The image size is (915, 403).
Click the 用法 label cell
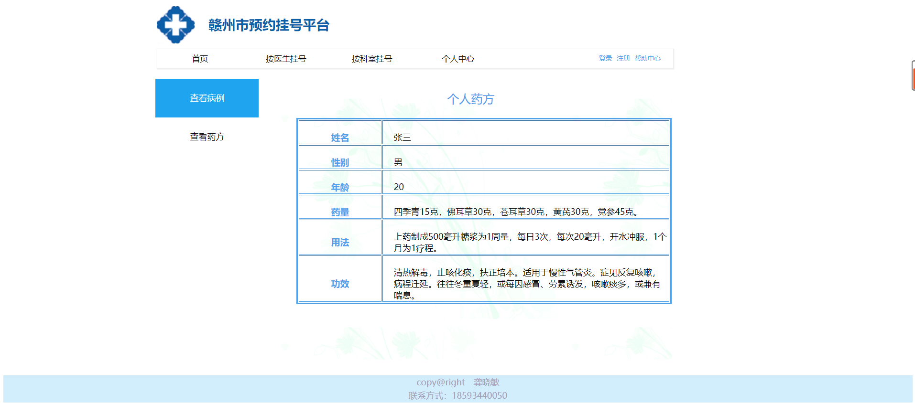340,237
